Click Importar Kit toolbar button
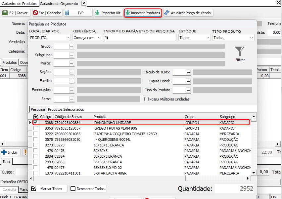Screen dimensions: 282x199 pyautogui.click(x=107, y=13)
